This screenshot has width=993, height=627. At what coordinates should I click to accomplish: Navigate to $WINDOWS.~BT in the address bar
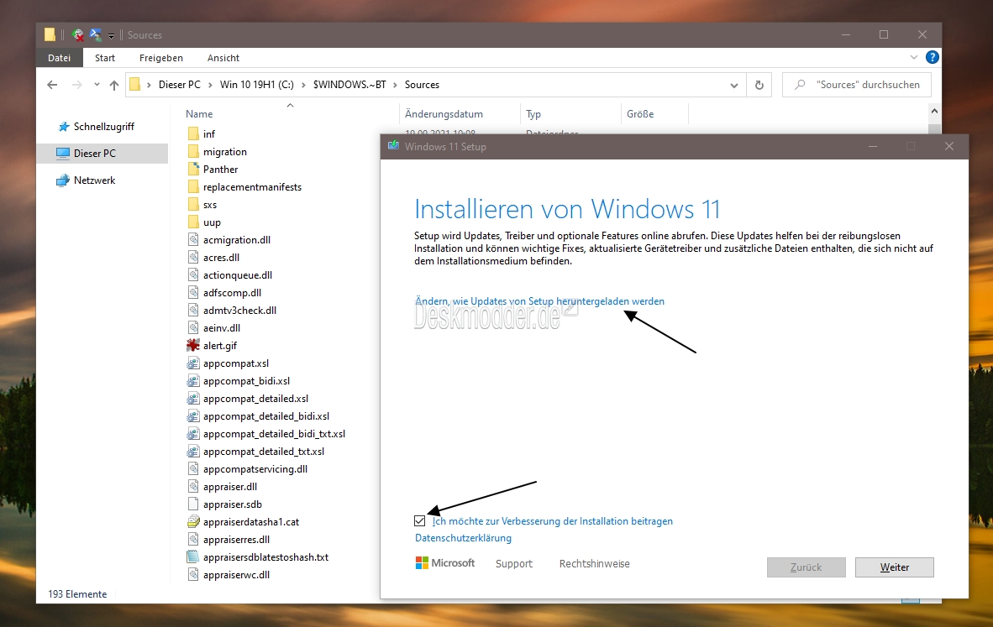pos(349,85)
